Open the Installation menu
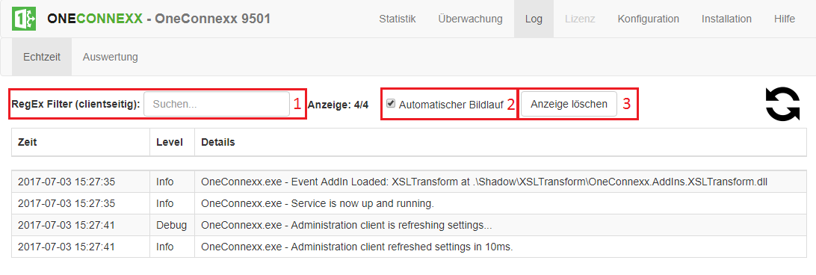The width and height of the screenshot is (816, 275). coord(726,19)
